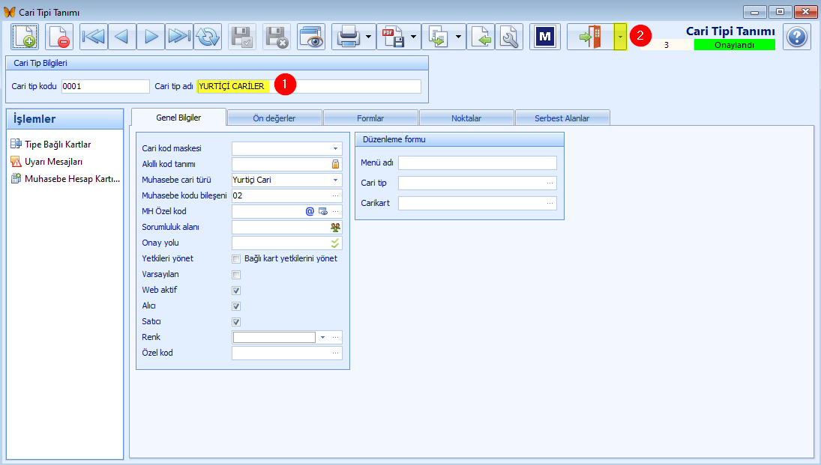Image resolution: width=821 pixels, height=465 pixels.
Task: Uncheck the Alıcı checkbox
Action: click(x=236, y=306)
